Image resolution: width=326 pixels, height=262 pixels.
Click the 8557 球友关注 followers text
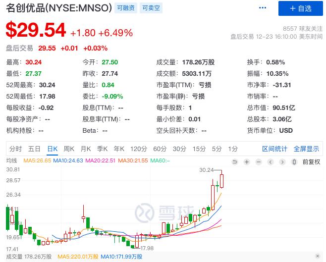303,28
